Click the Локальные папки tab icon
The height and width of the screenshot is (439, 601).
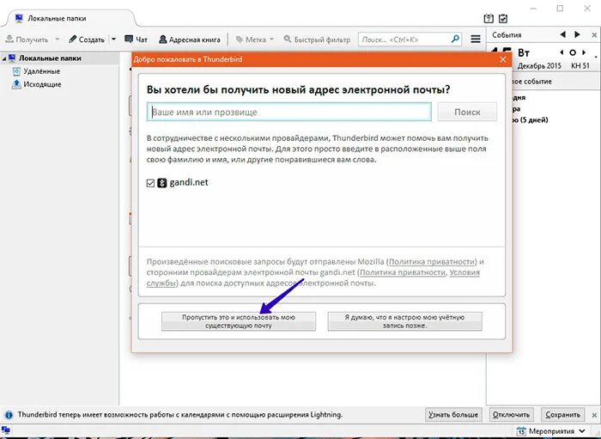pos(19,18)
